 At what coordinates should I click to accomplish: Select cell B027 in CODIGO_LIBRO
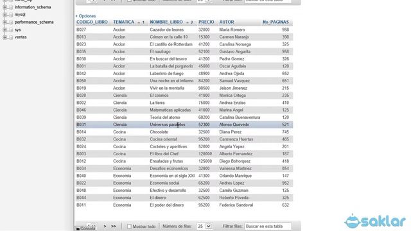(x=82, y=30)
